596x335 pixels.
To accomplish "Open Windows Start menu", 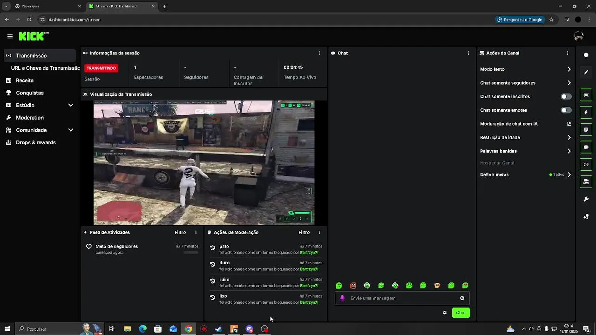I will [7, 329].
